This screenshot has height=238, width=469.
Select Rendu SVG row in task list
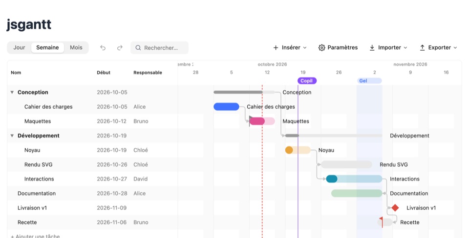(x=92, y=164)
